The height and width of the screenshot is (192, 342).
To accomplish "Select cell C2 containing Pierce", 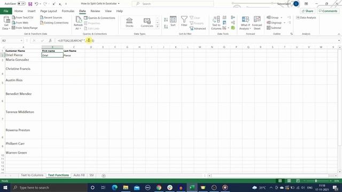I will coord(74,55).
